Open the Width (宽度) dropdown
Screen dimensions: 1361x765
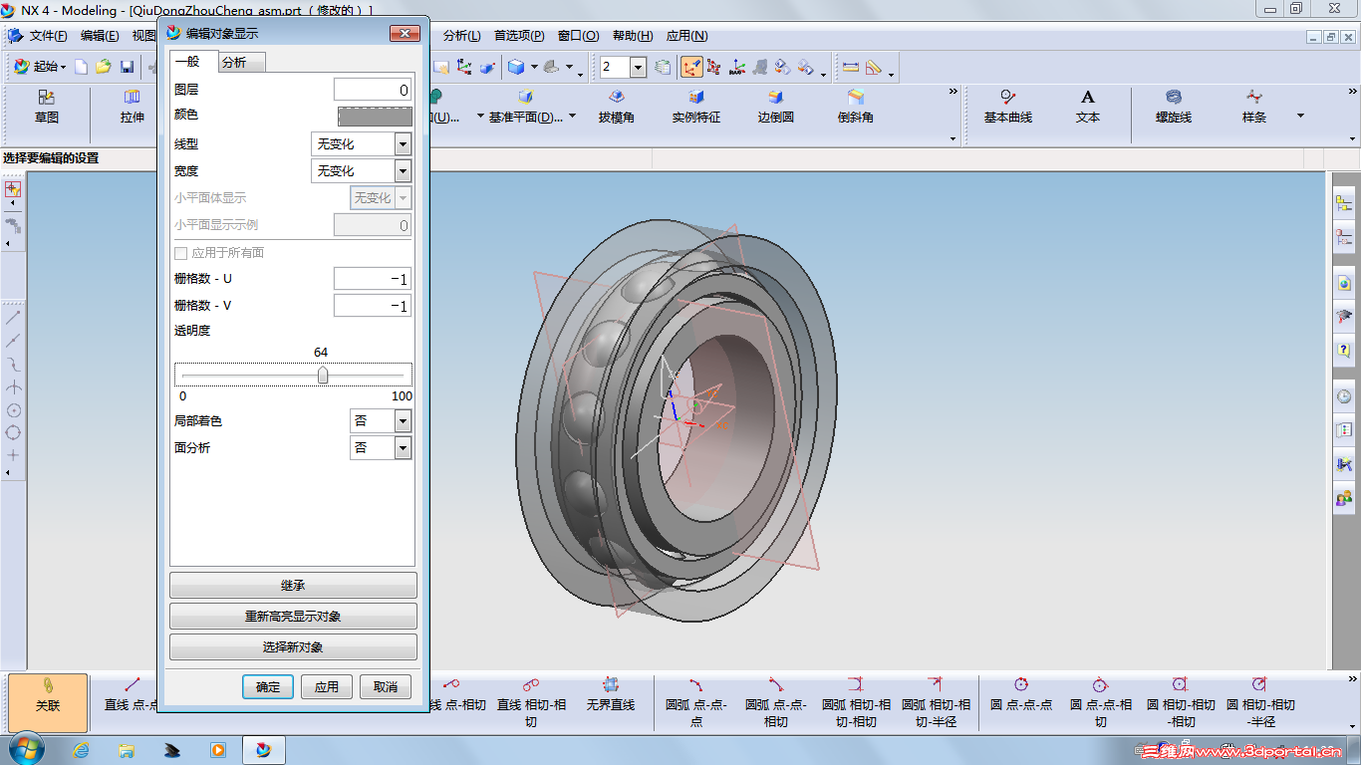403,171
